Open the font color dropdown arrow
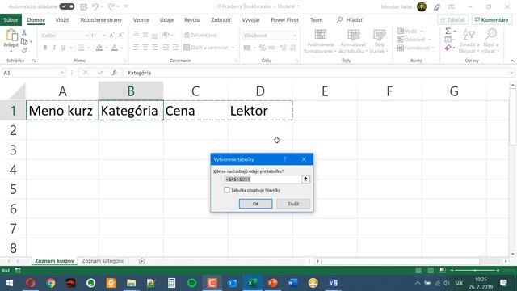The image size is (517, 291). click(x=122, y=48)
